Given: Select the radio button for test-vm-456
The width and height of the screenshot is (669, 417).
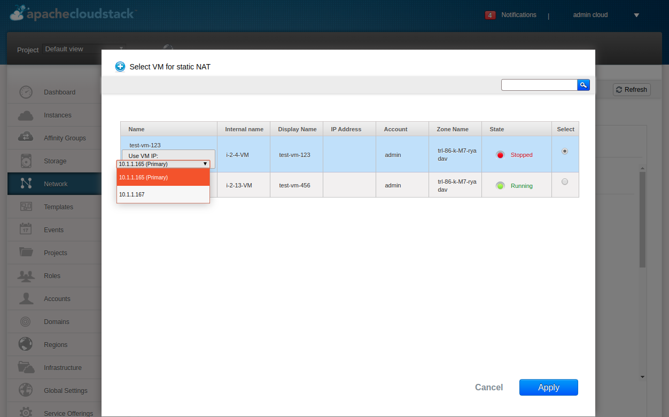Looking at the screenshot, I should tap(565, 182).
